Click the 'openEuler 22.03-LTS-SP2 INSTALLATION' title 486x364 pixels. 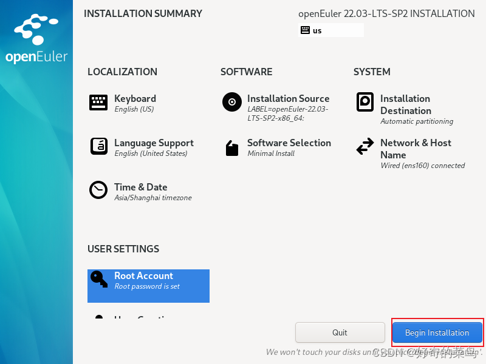point(386,13)
